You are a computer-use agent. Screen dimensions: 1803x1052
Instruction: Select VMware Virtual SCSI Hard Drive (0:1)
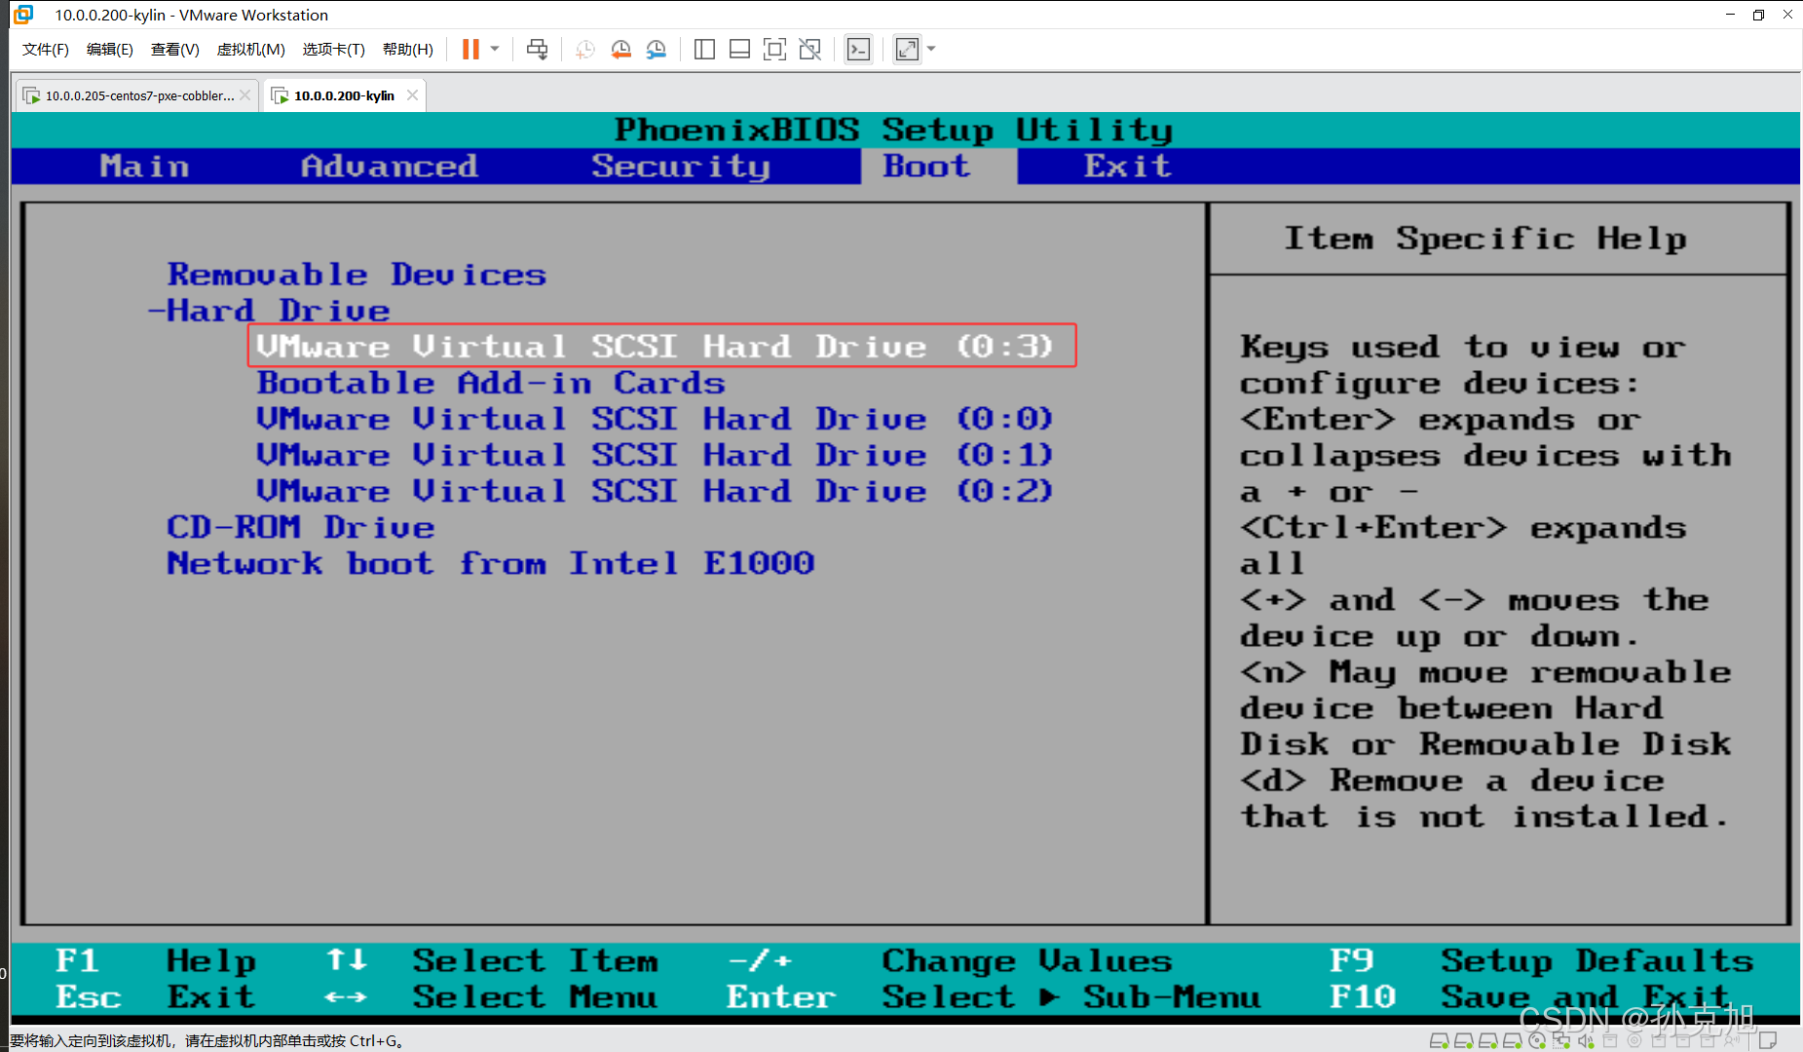[655, 454]
